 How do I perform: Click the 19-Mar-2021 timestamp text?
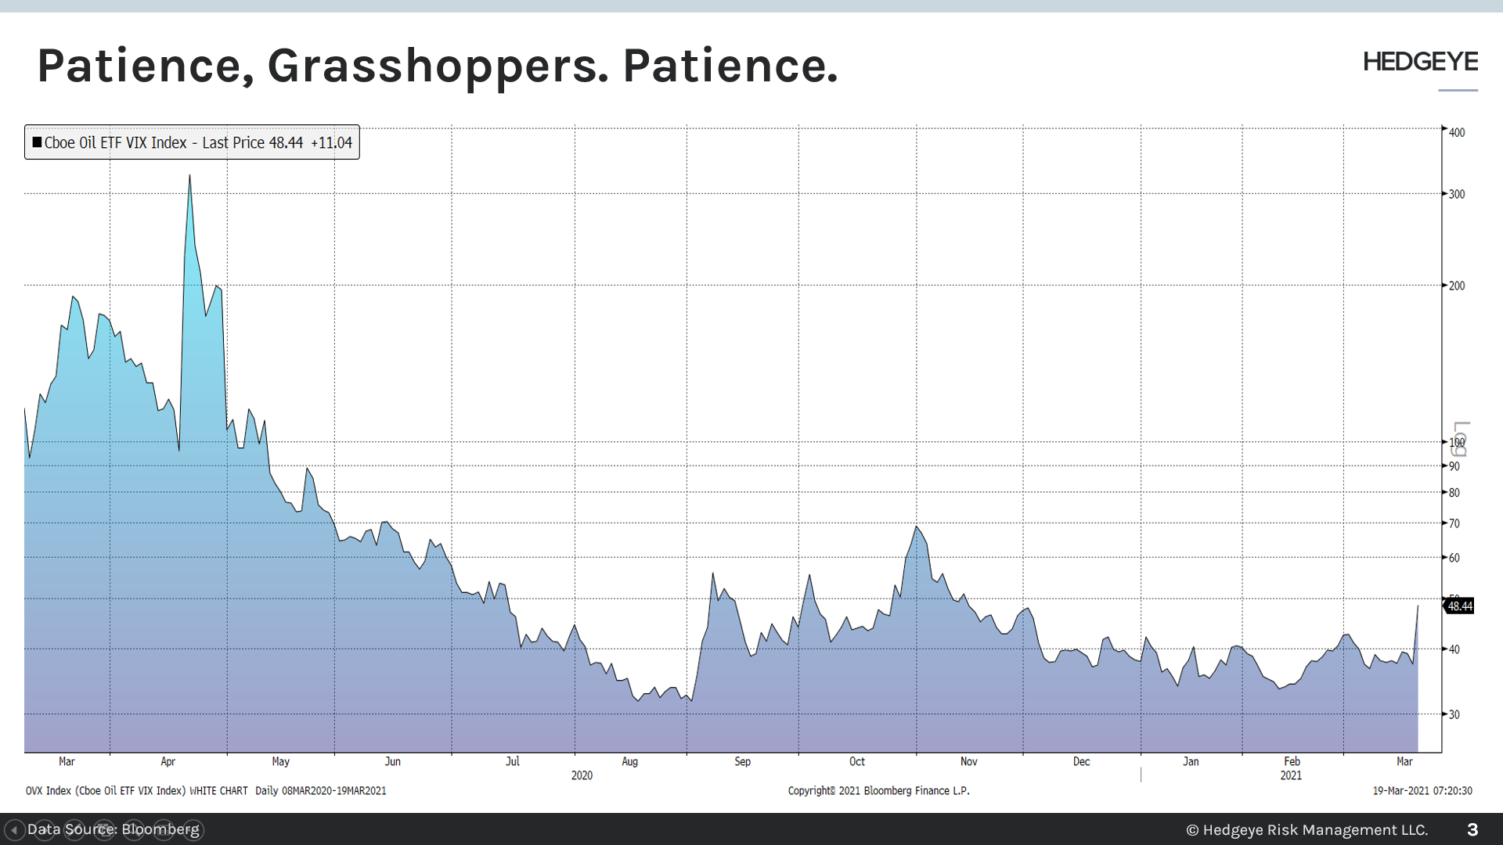1423,790
